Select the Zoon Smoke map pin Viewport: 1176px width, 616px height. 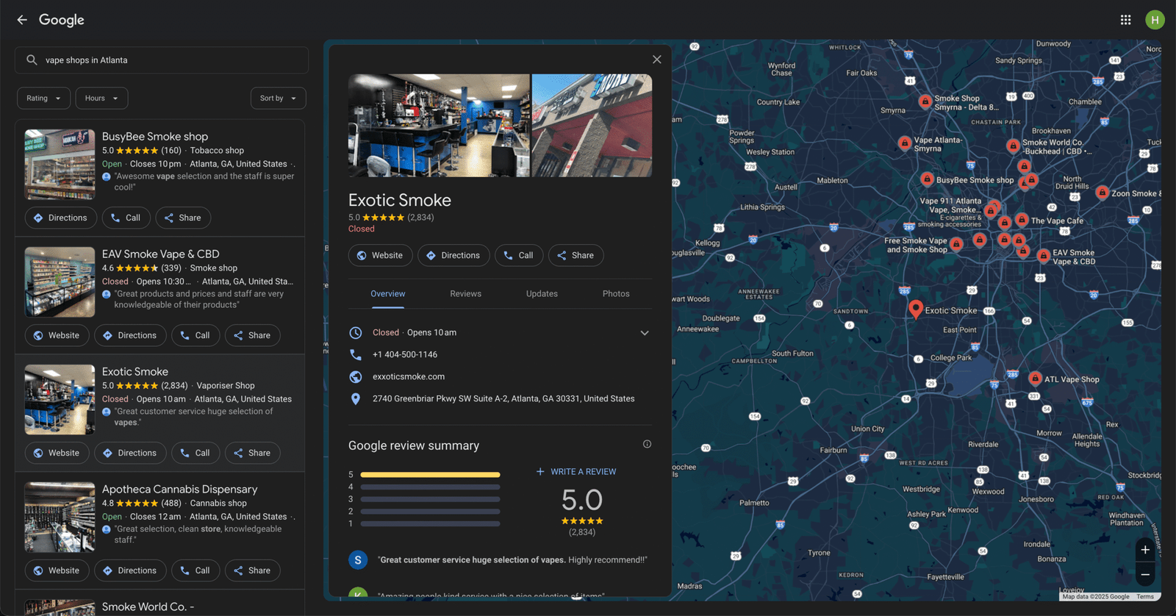1102,193
